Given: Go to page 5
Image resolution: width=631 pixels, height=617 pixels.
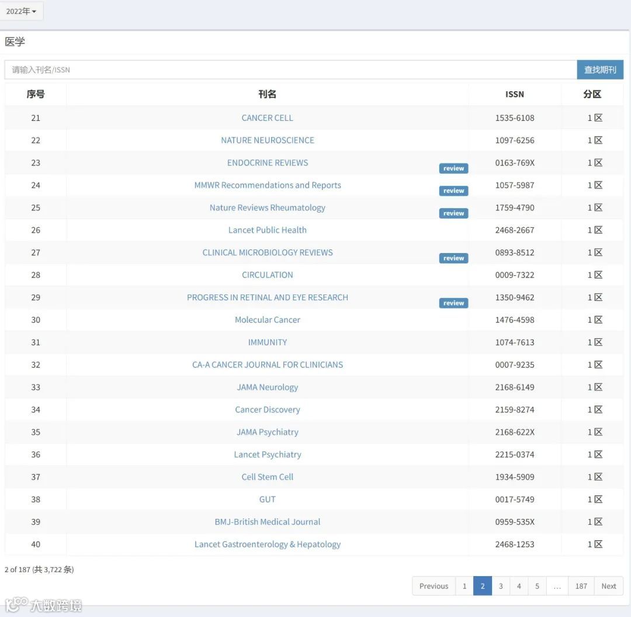Looking at the screenshot, I should [x=537, y=586].
